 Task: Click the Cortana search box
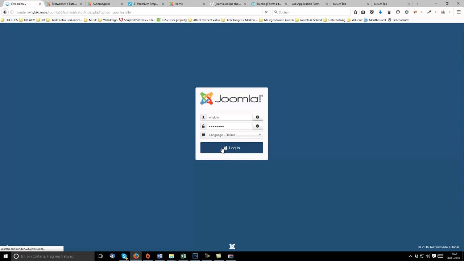[53, 256]
